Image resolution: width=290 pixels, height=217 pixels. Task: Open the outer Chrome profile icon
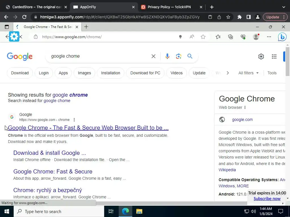pyautogui.click(x=257, y=17)
